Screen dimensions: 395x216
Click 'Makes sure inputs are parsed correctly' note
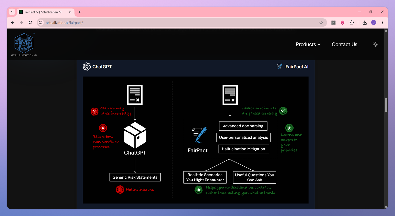tap(260, 111)
